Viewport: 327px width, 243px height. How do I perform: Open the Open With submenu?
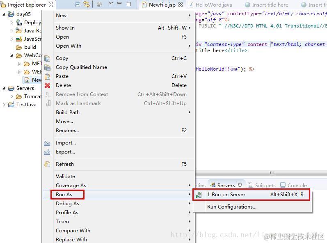pyautogui.click(x=119, y=46)
